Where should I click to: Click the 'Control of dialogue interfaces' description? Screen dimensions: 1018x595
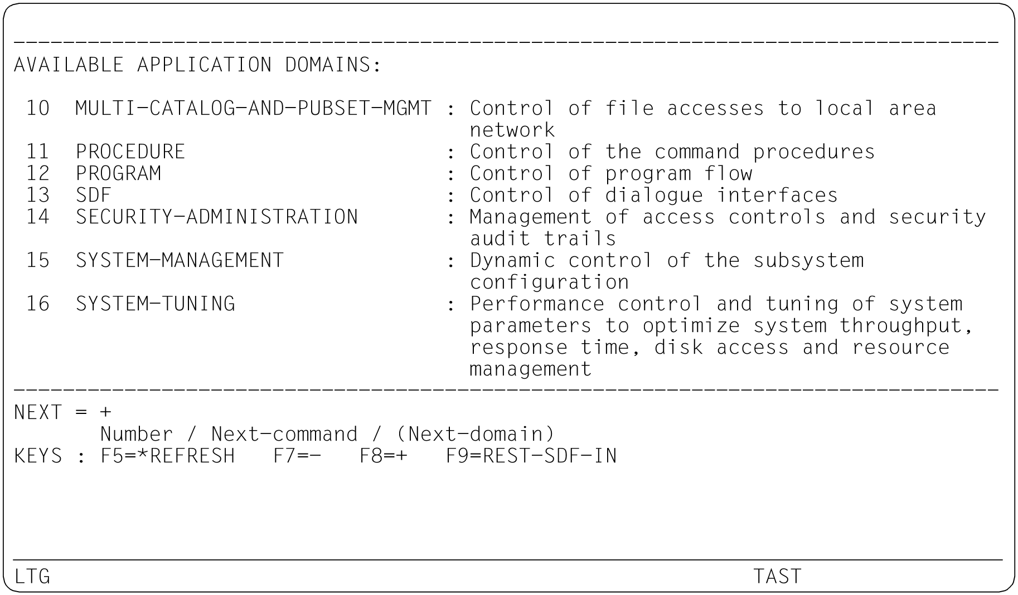tap(654, 195)
